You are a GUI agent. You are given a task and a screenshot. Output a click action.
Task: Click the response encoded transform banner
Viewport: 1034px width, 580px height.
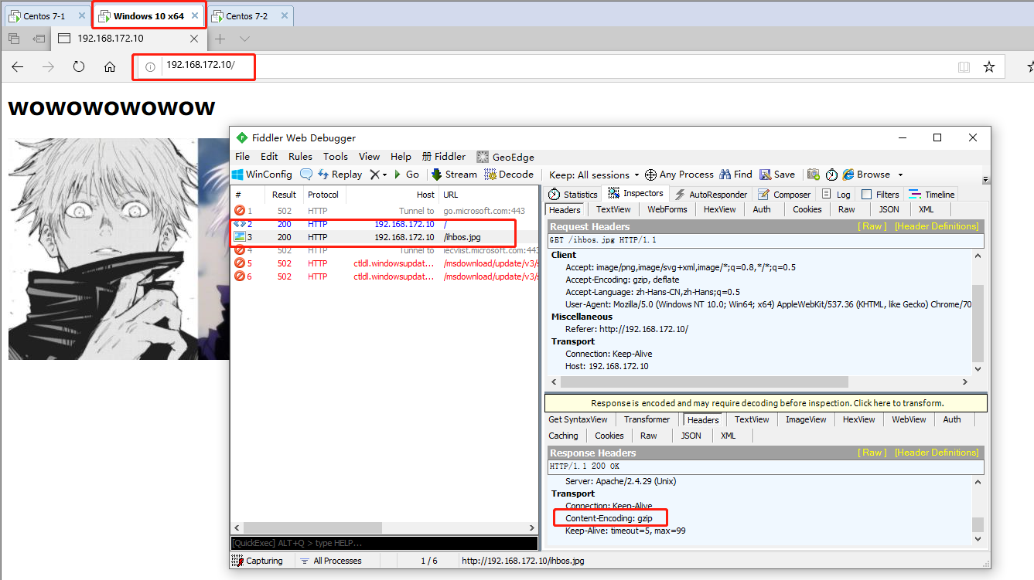766,403
